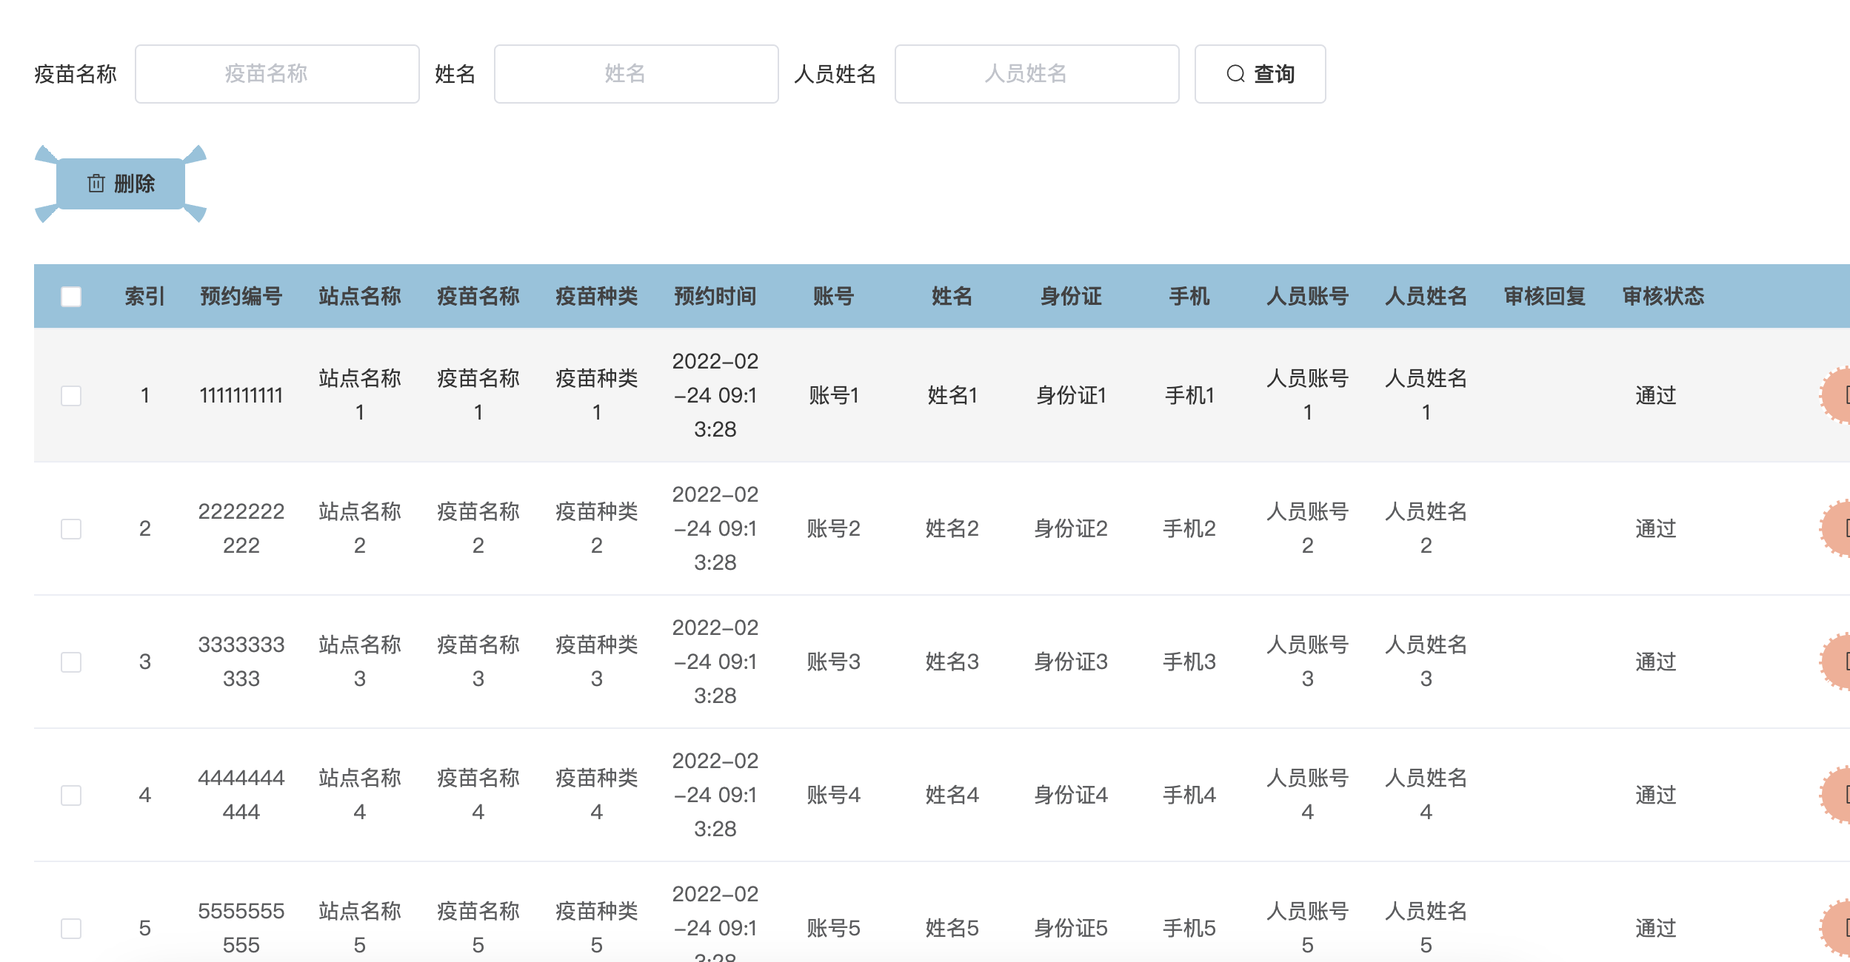Toggle the select-all checkbox in the table header
1850x962 pixels.
pos(71,297)
